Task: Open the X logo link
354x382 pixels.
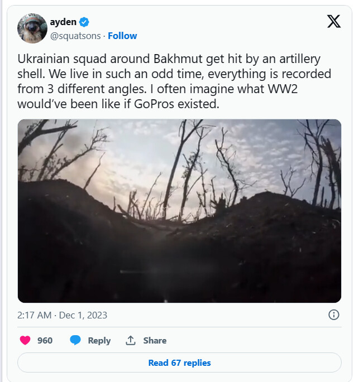Action: point(333,21)
